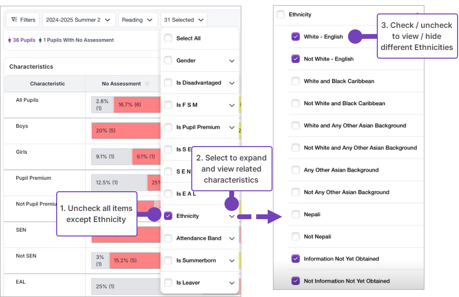Screen dimensions: 459x297
Task: Select Attendance Band menu entry
Action: click(x=198, y=238)
